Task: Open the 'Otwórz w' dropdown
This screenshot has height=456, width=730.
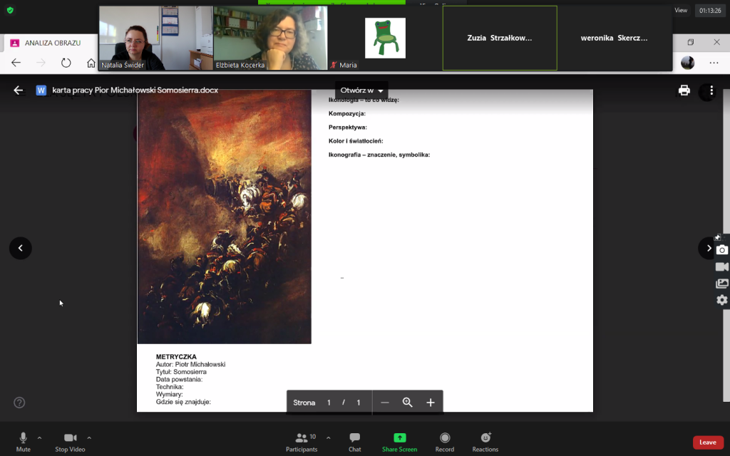Action: 362,90
